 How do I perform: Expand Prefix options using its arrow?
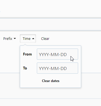tap(15, 38)
